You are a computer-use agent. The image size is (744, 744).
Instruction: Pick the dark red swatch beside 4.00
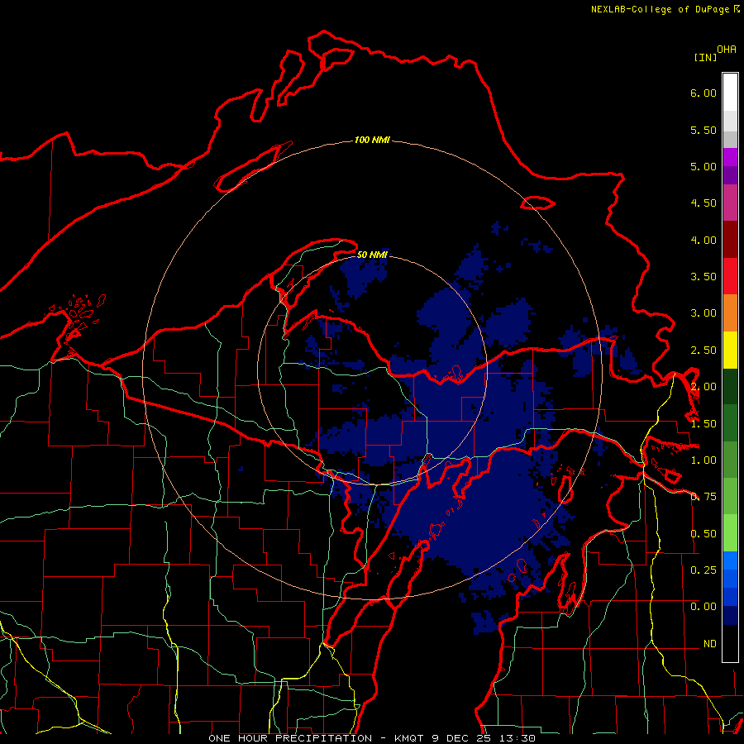(x=730, y=240)
